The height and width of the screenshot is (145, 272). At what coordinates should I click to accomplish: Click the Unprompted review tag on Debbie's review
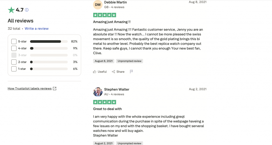130,61
